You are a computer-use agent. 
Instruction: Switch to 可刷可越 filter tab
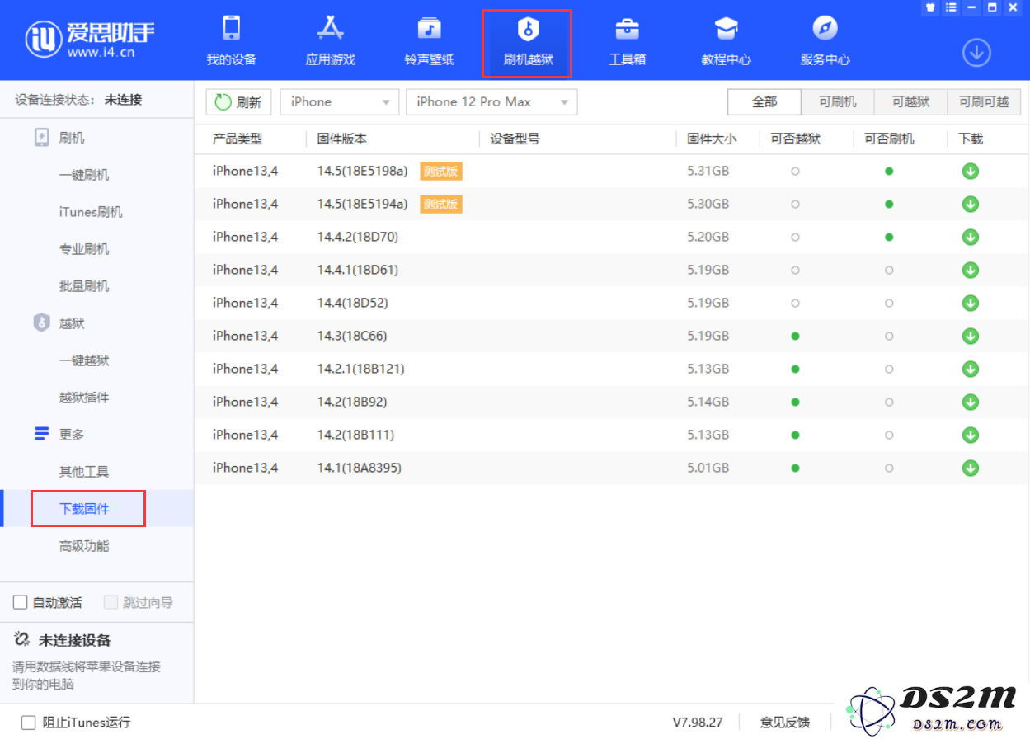[984, 102]
